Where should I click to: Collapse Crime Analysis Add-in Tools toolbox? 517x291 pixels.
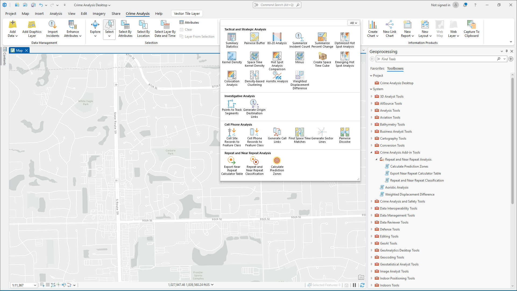[371, 152]
